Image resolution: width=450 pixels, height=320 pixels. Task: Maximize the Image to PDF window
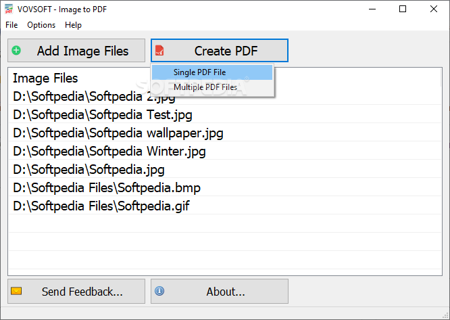tap(403, 9)
